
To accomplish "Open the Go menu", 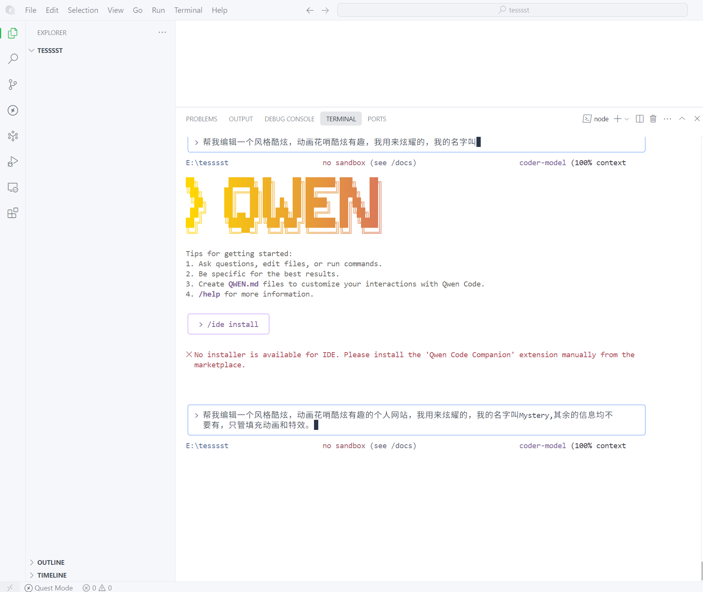I will click(x=138, y=10).
